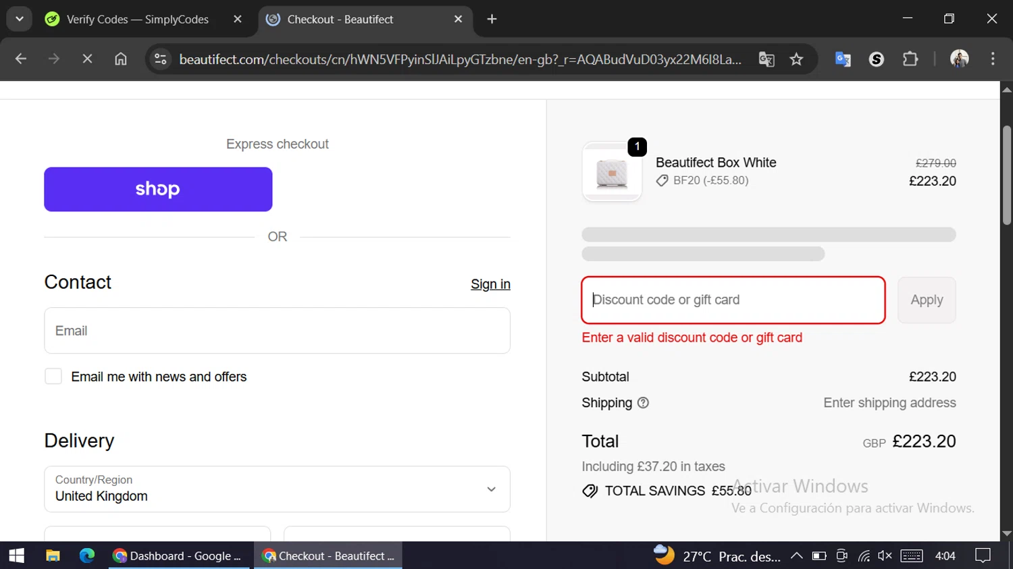1013x569 pixels.
Task: Go forward to next page
Action: point(54,59)
